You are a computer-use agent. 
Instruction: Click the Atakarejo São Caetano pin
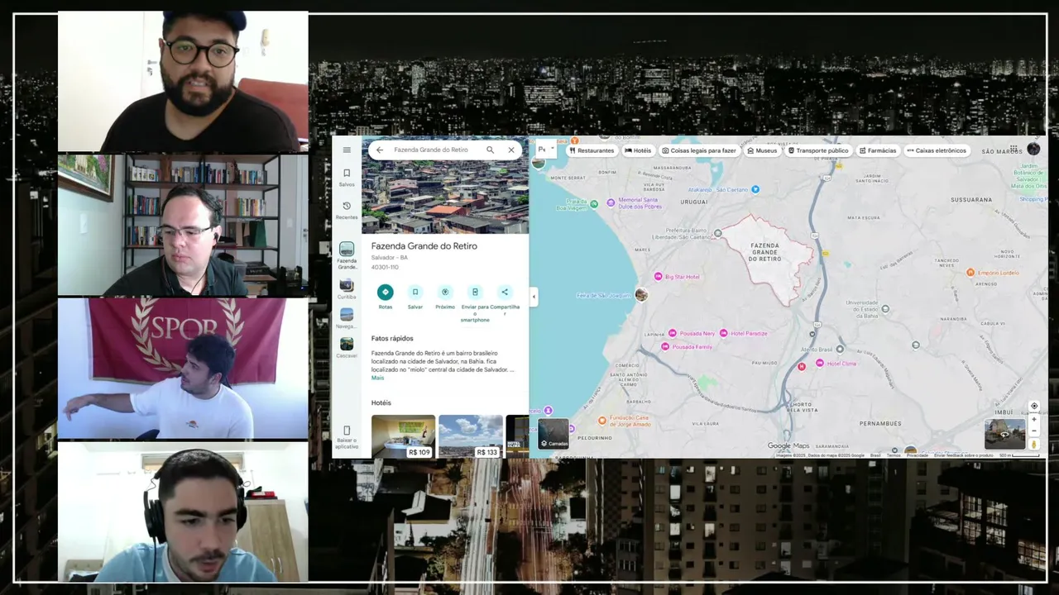click(x=755, y=189)
